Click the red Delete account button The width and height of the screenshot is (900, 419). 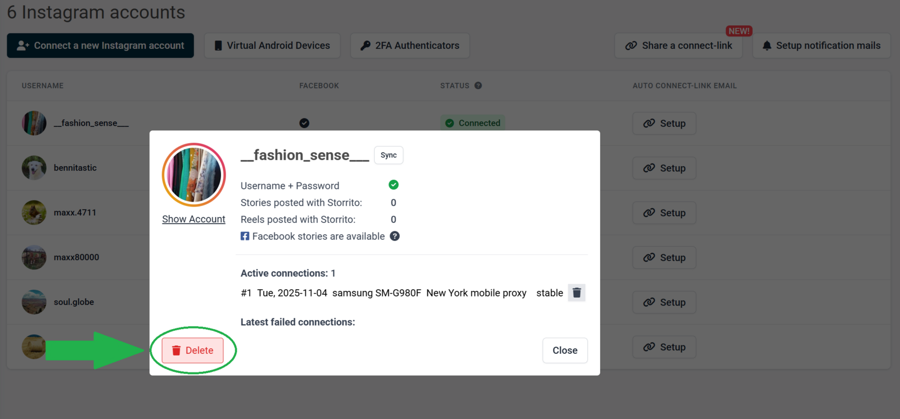[192, 350]
